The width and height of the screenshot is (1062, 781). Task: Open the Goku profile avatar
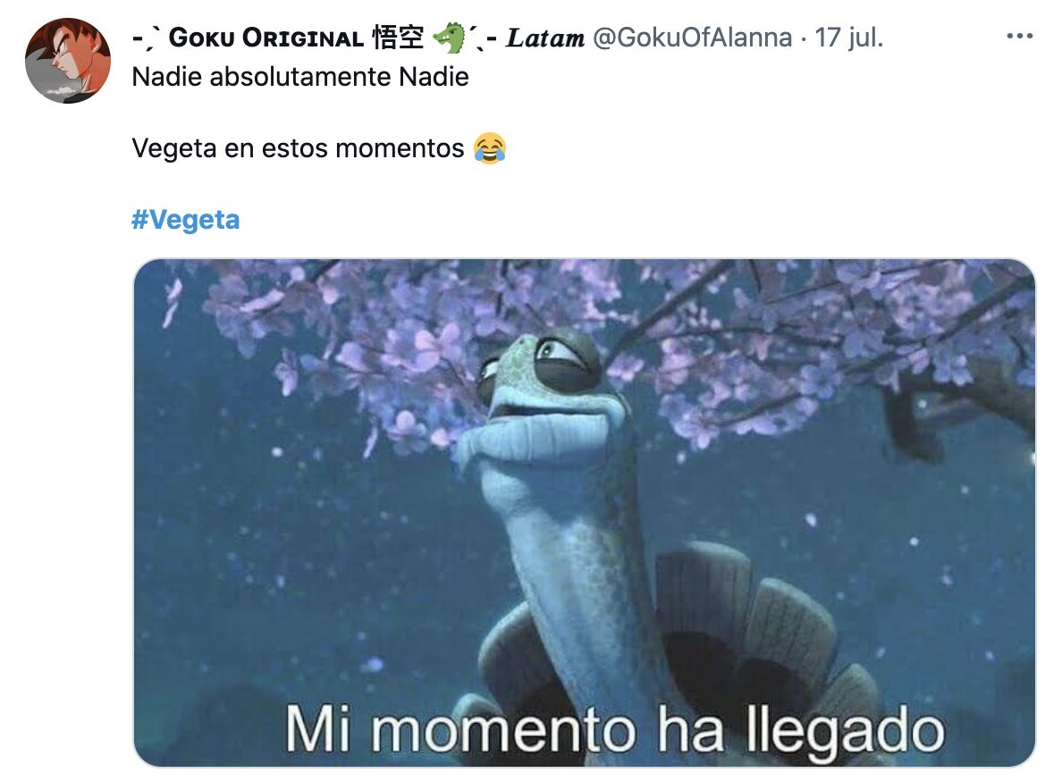(x=68, y=61)
